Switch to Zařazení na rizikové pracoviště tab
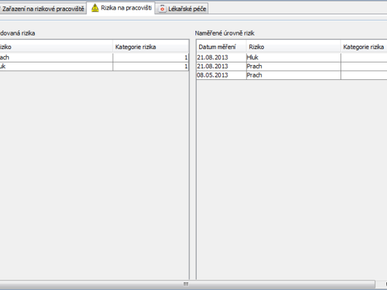 [42, 8]
